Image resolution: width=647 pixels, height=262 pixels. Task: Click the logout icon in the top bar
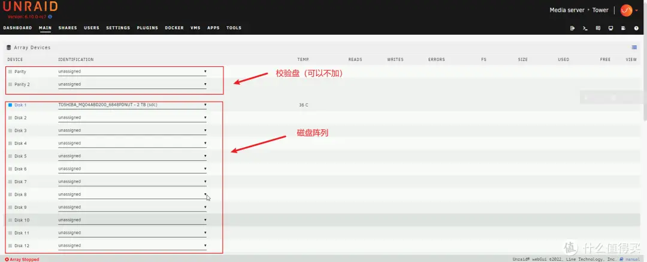pos(573,28)
